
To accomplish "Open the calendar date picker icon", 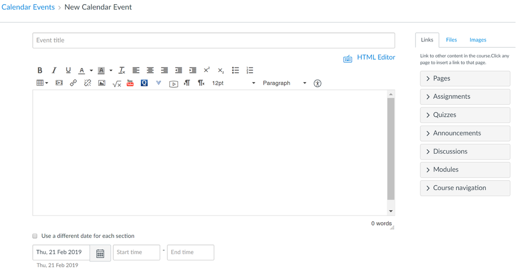I will (x=100, y=253).
